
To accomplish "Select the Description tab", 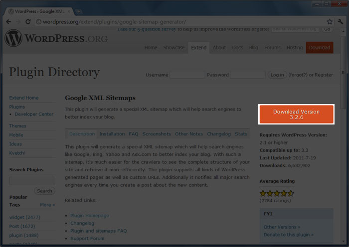I will [82, 134].
